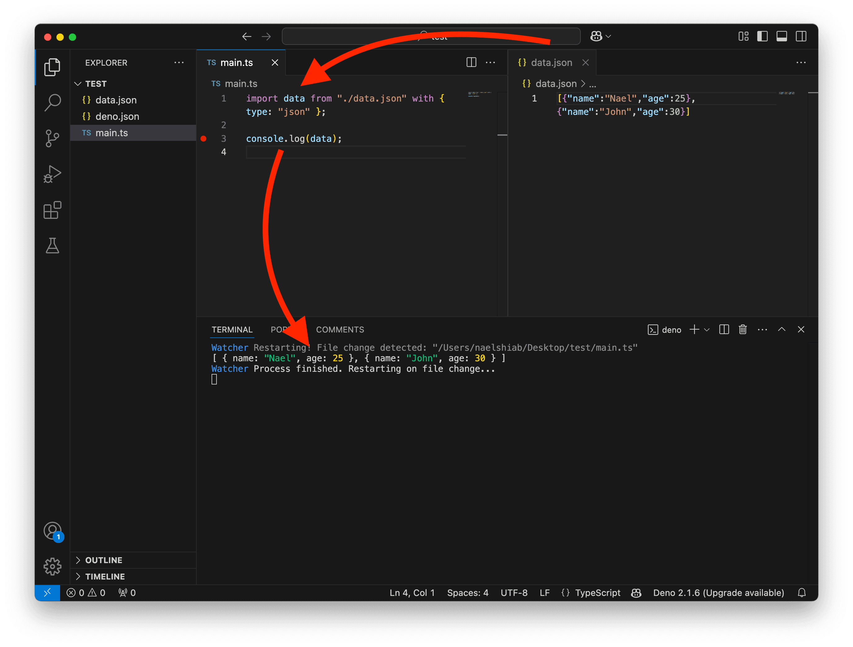Viewport: 853px width, 647px height.
Task: Select the TERMINAL panel tab
Action: tap(232, 329)
